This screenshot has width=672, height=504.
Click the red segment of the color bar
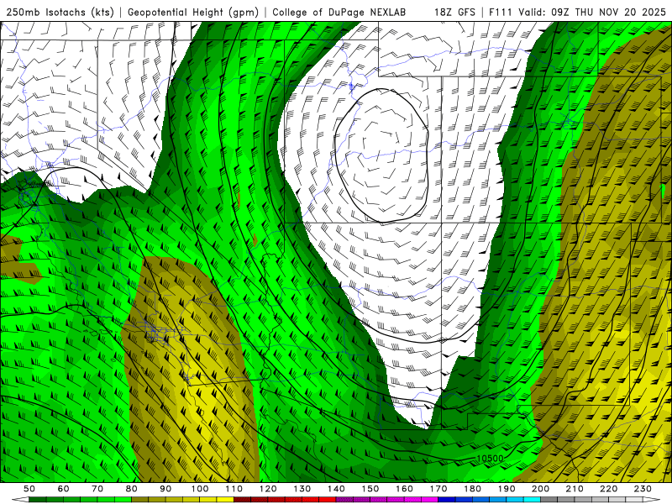pos(285,500)
